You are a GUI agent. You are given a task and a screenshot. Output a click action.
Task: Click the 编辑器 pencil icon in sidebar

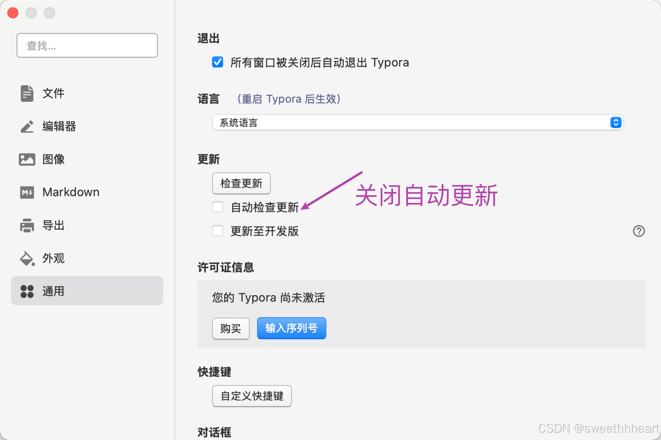pyautogui.click(x=27, y=126)
